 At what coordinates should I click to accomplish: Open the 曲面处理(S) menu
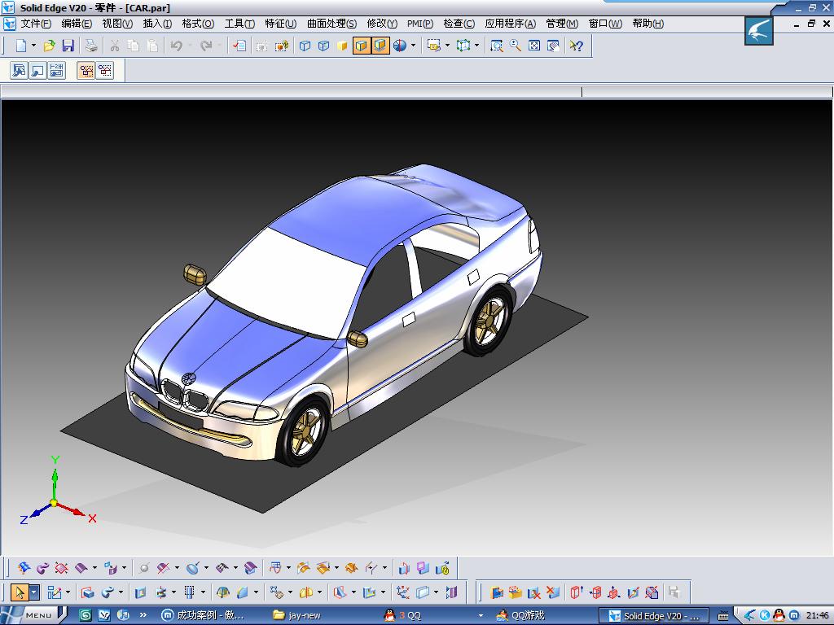(x=331, y=24)
